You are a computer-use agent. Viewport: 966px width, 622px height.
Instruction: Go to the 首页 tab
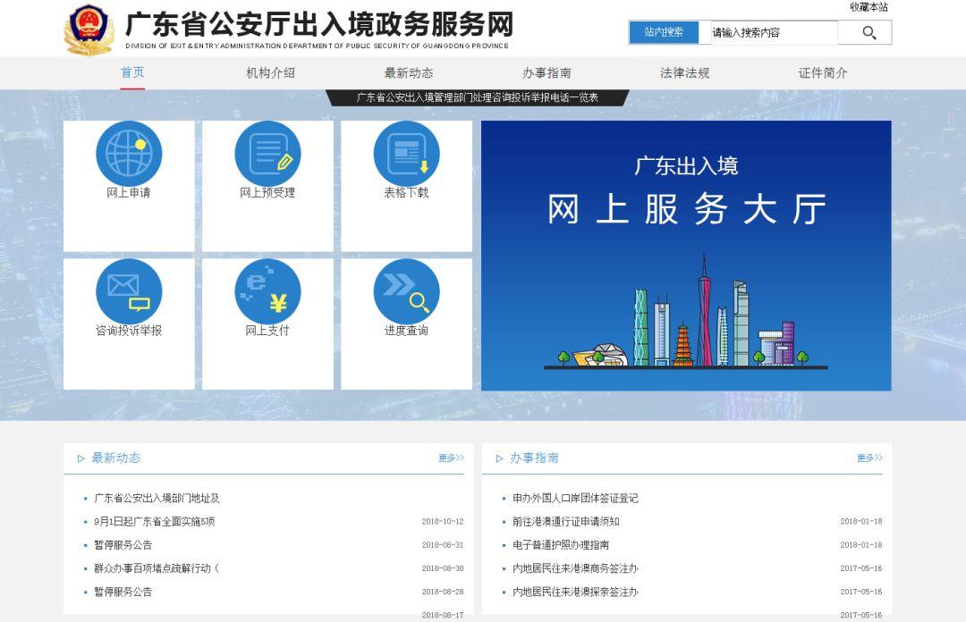[x=132, y=72]
